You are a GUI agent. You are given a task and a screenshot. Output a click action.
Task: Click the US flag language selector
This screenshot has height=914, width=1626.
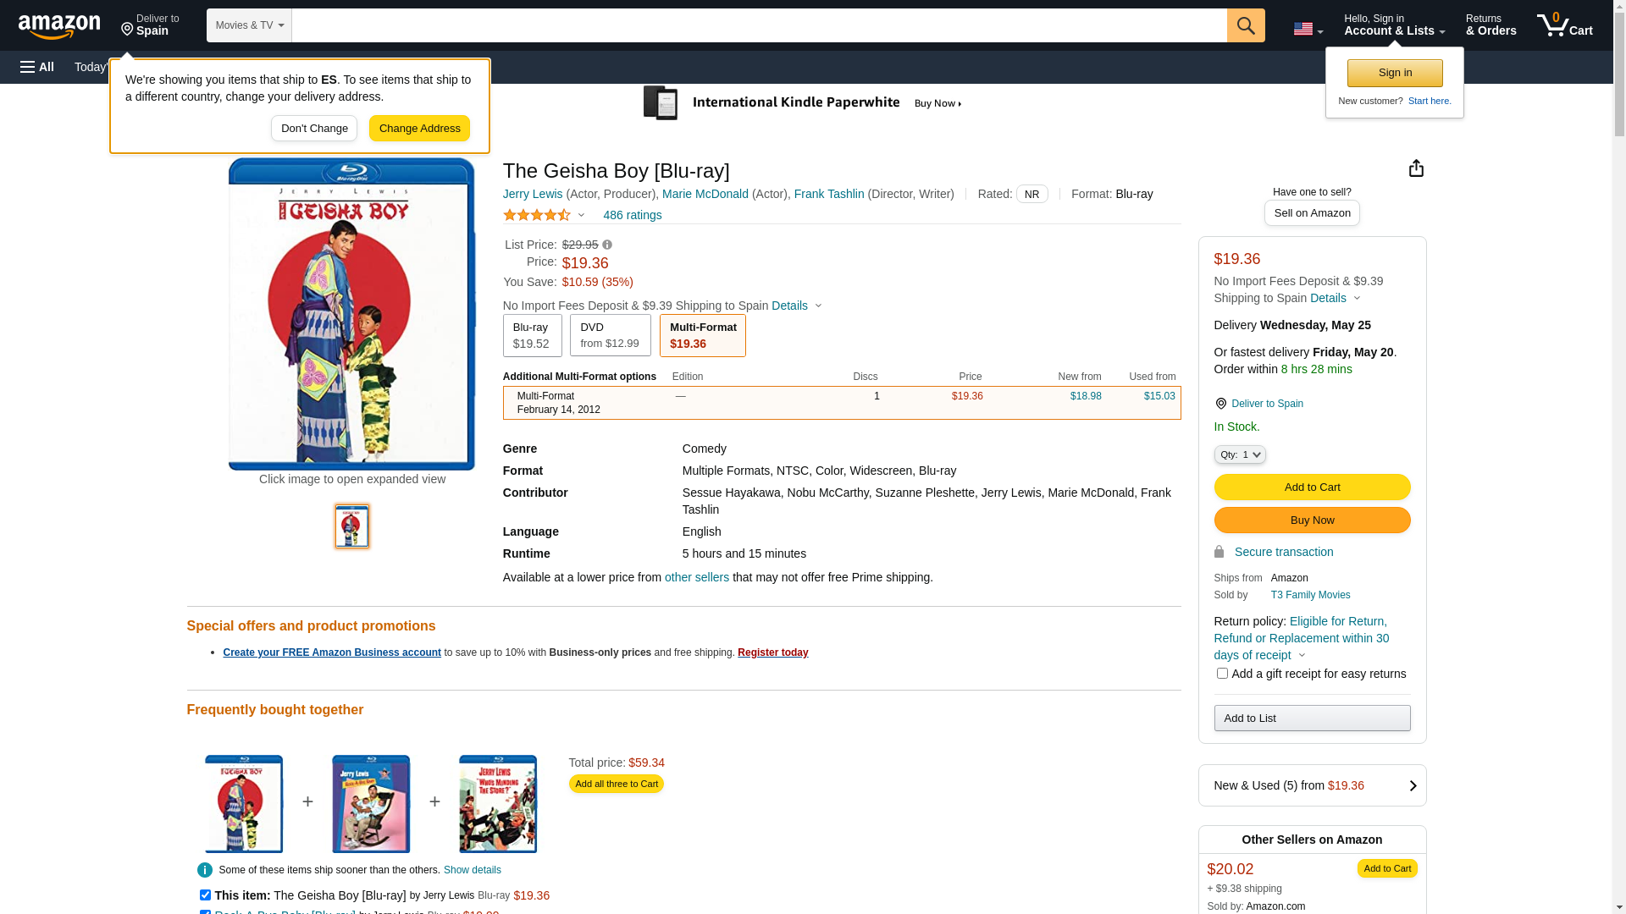1307,29
